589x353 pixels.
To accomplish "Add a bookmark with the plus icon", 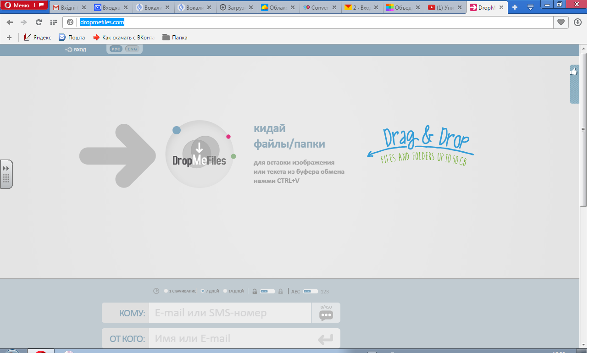I will (9, 38).
